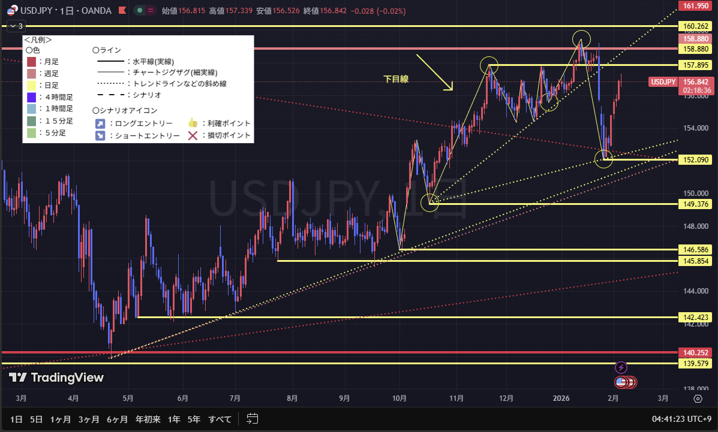This screenshot has width=718, height=432.
Task: Open the UTC+9 timezone menu
Action: pos(682,419)
